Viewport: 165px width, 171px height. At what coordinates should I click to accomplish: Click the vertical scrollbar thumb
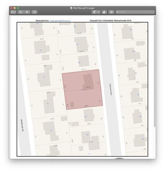point(155,71)
